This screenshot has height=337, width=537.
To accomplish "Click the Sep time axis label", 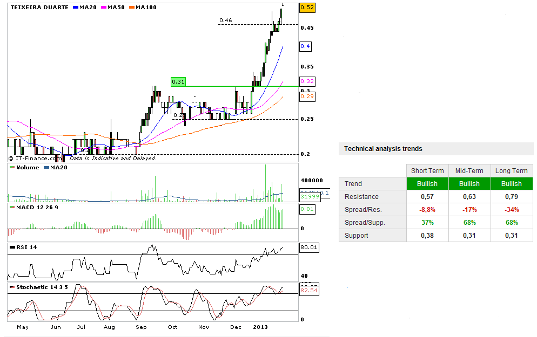I will tap(141, 327).
